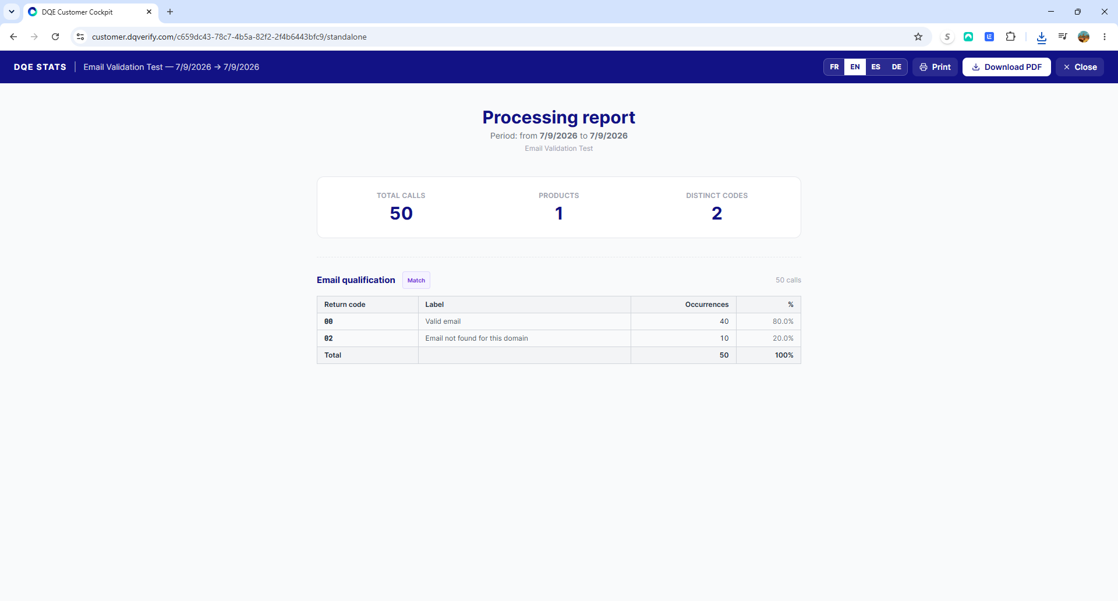Image resolution: width=1118 pixels, height=601 pixels.
Task: Click the Products value 1
Action: (559, 213)
